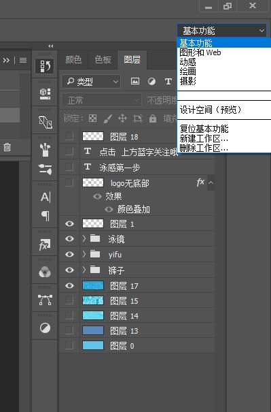Select layer 图层 0 thumbnail

[93, 345]
